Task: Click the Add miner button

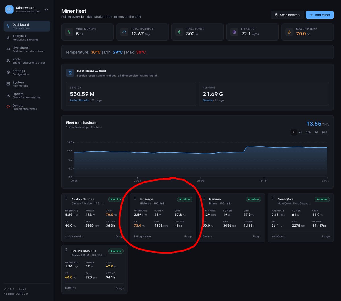Action: pos(320,15)
